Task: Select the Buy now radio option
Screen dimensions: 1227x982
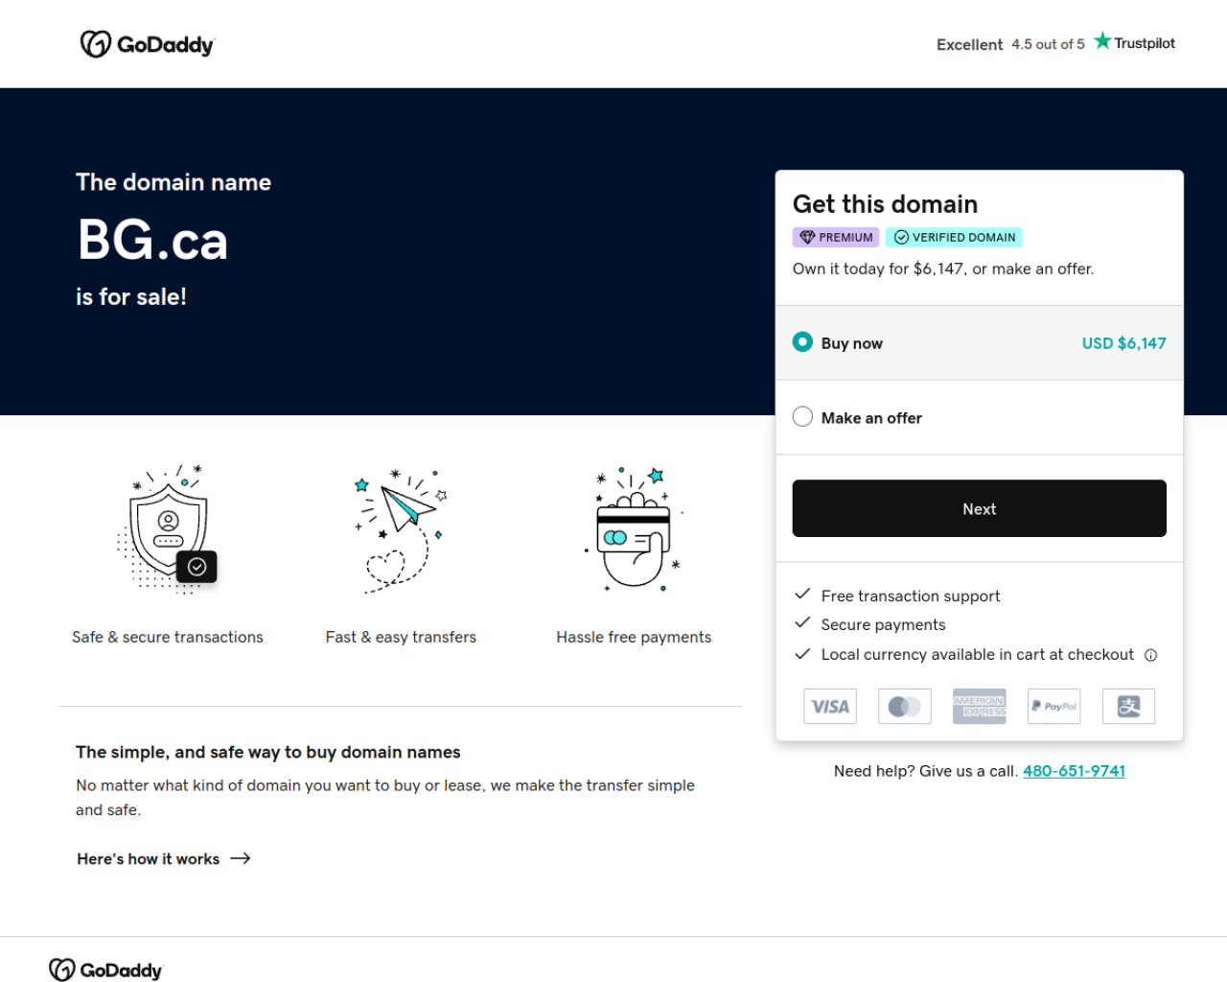Action: pos(802,342)
